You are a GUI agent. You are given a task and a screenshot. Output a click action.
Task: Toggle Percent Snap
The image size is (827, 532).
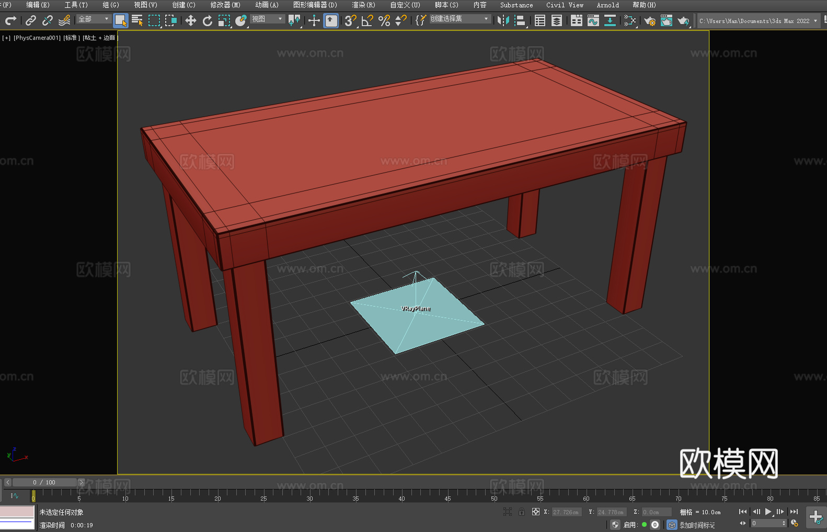click(384, 20)
